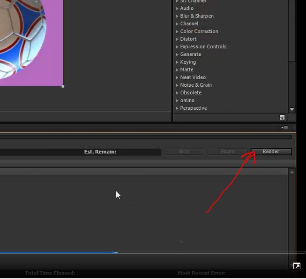Open the Neat Video effects group

coord(193,77)
